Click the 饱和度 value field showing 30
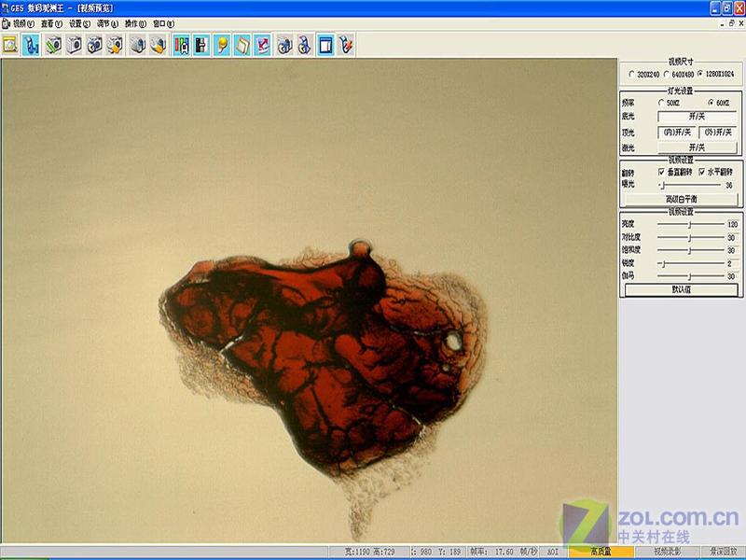Screen dimensions: 746x560 pos(733,250)
